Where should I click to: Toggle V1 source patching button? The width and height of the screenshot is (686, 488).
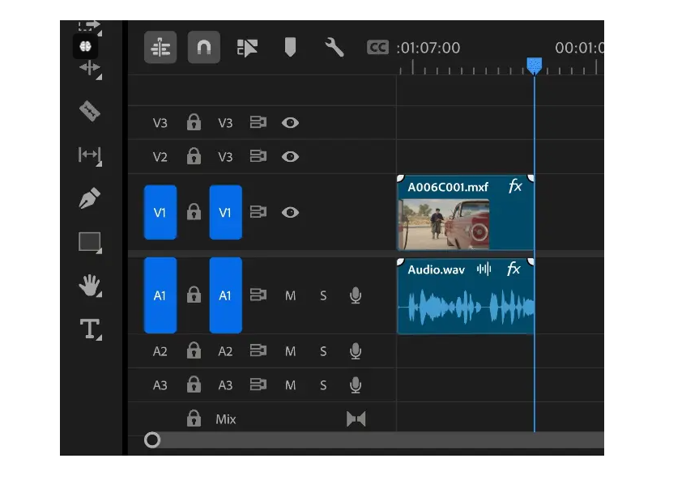160,212
